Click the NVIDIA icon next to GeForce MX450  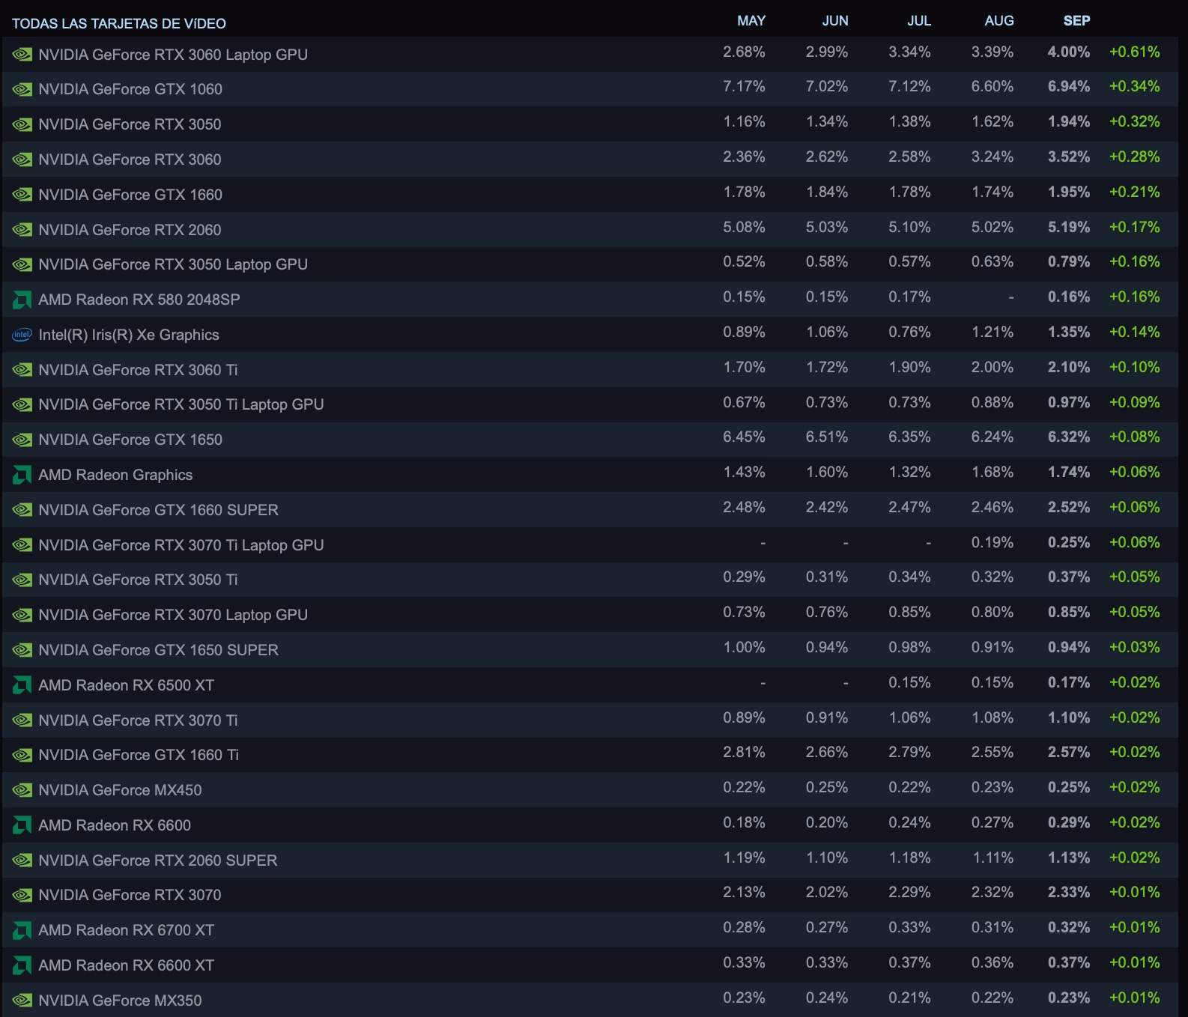click(x=22, y=790)
